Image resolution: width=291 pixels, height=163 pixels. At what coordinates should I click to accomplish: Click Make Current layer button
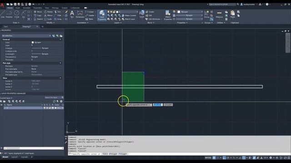click(129, 15)
